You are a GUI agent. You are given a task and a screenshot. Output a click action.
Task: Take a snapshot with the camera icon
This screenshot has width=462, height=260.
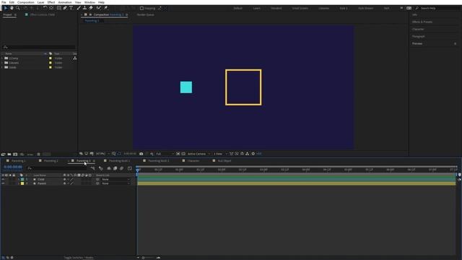pyautogui.click(x=141, y=154)
